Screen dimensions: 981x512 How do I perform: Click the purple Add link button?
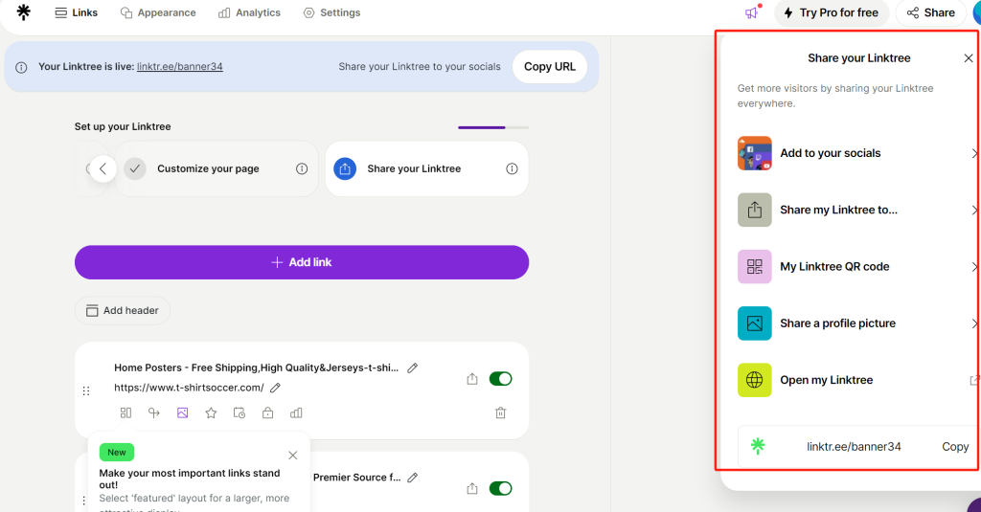[x=302, y=262]
